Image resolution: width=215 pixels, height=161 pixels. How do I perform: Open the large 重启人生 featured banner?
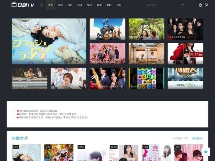tap(49, 41)
